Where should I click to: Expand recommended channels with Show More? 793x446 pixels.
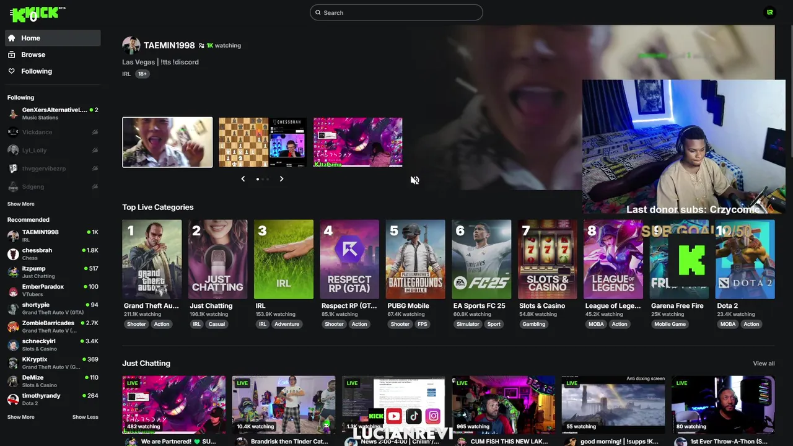[21, 417]
